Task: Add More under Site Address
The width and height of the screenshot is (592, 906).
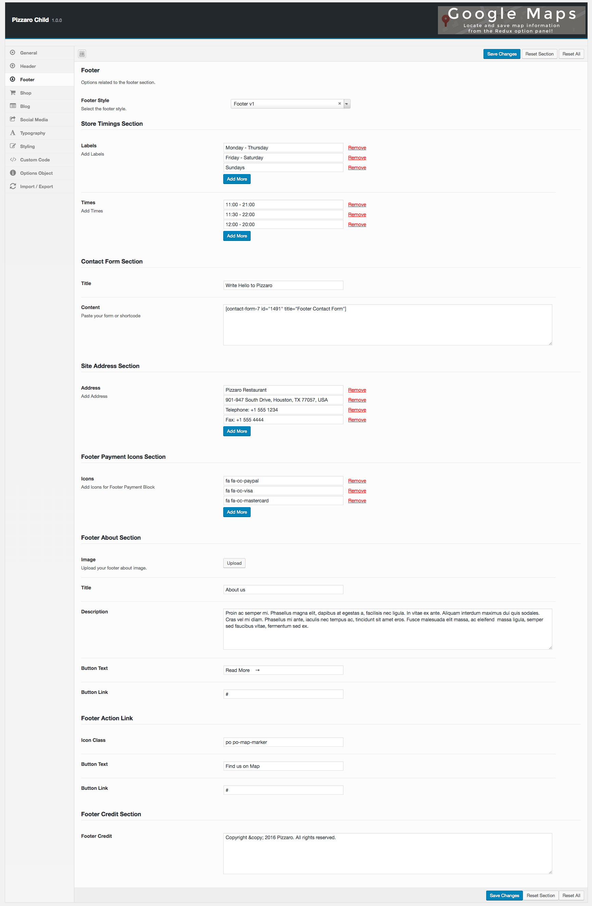Action: pyautogui.click(x=237, y=431)
